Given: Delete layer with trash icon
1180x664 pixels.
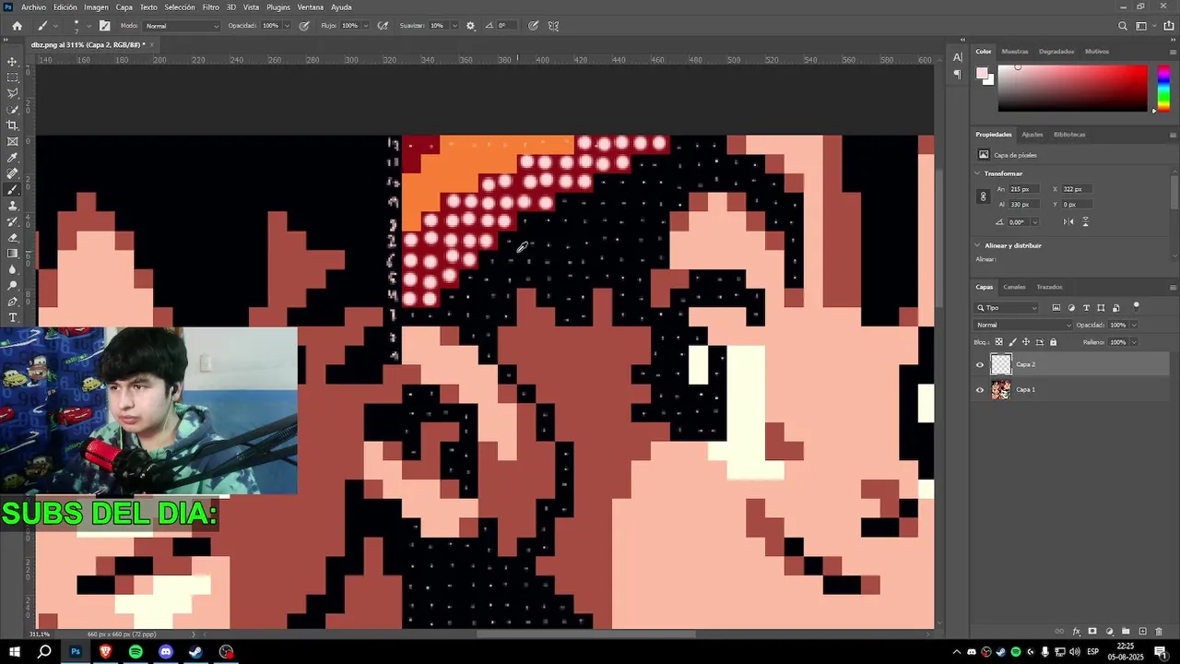Looking at the screenshot, I should (x=1159, y=632).
